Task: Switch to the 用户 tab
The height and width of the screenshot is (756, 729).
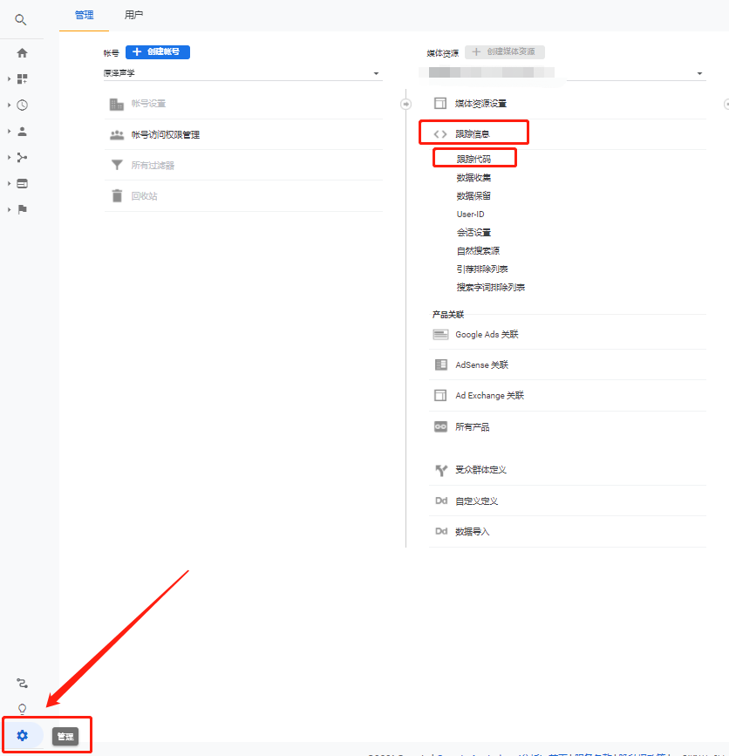Action: click(x=133, y=16)
